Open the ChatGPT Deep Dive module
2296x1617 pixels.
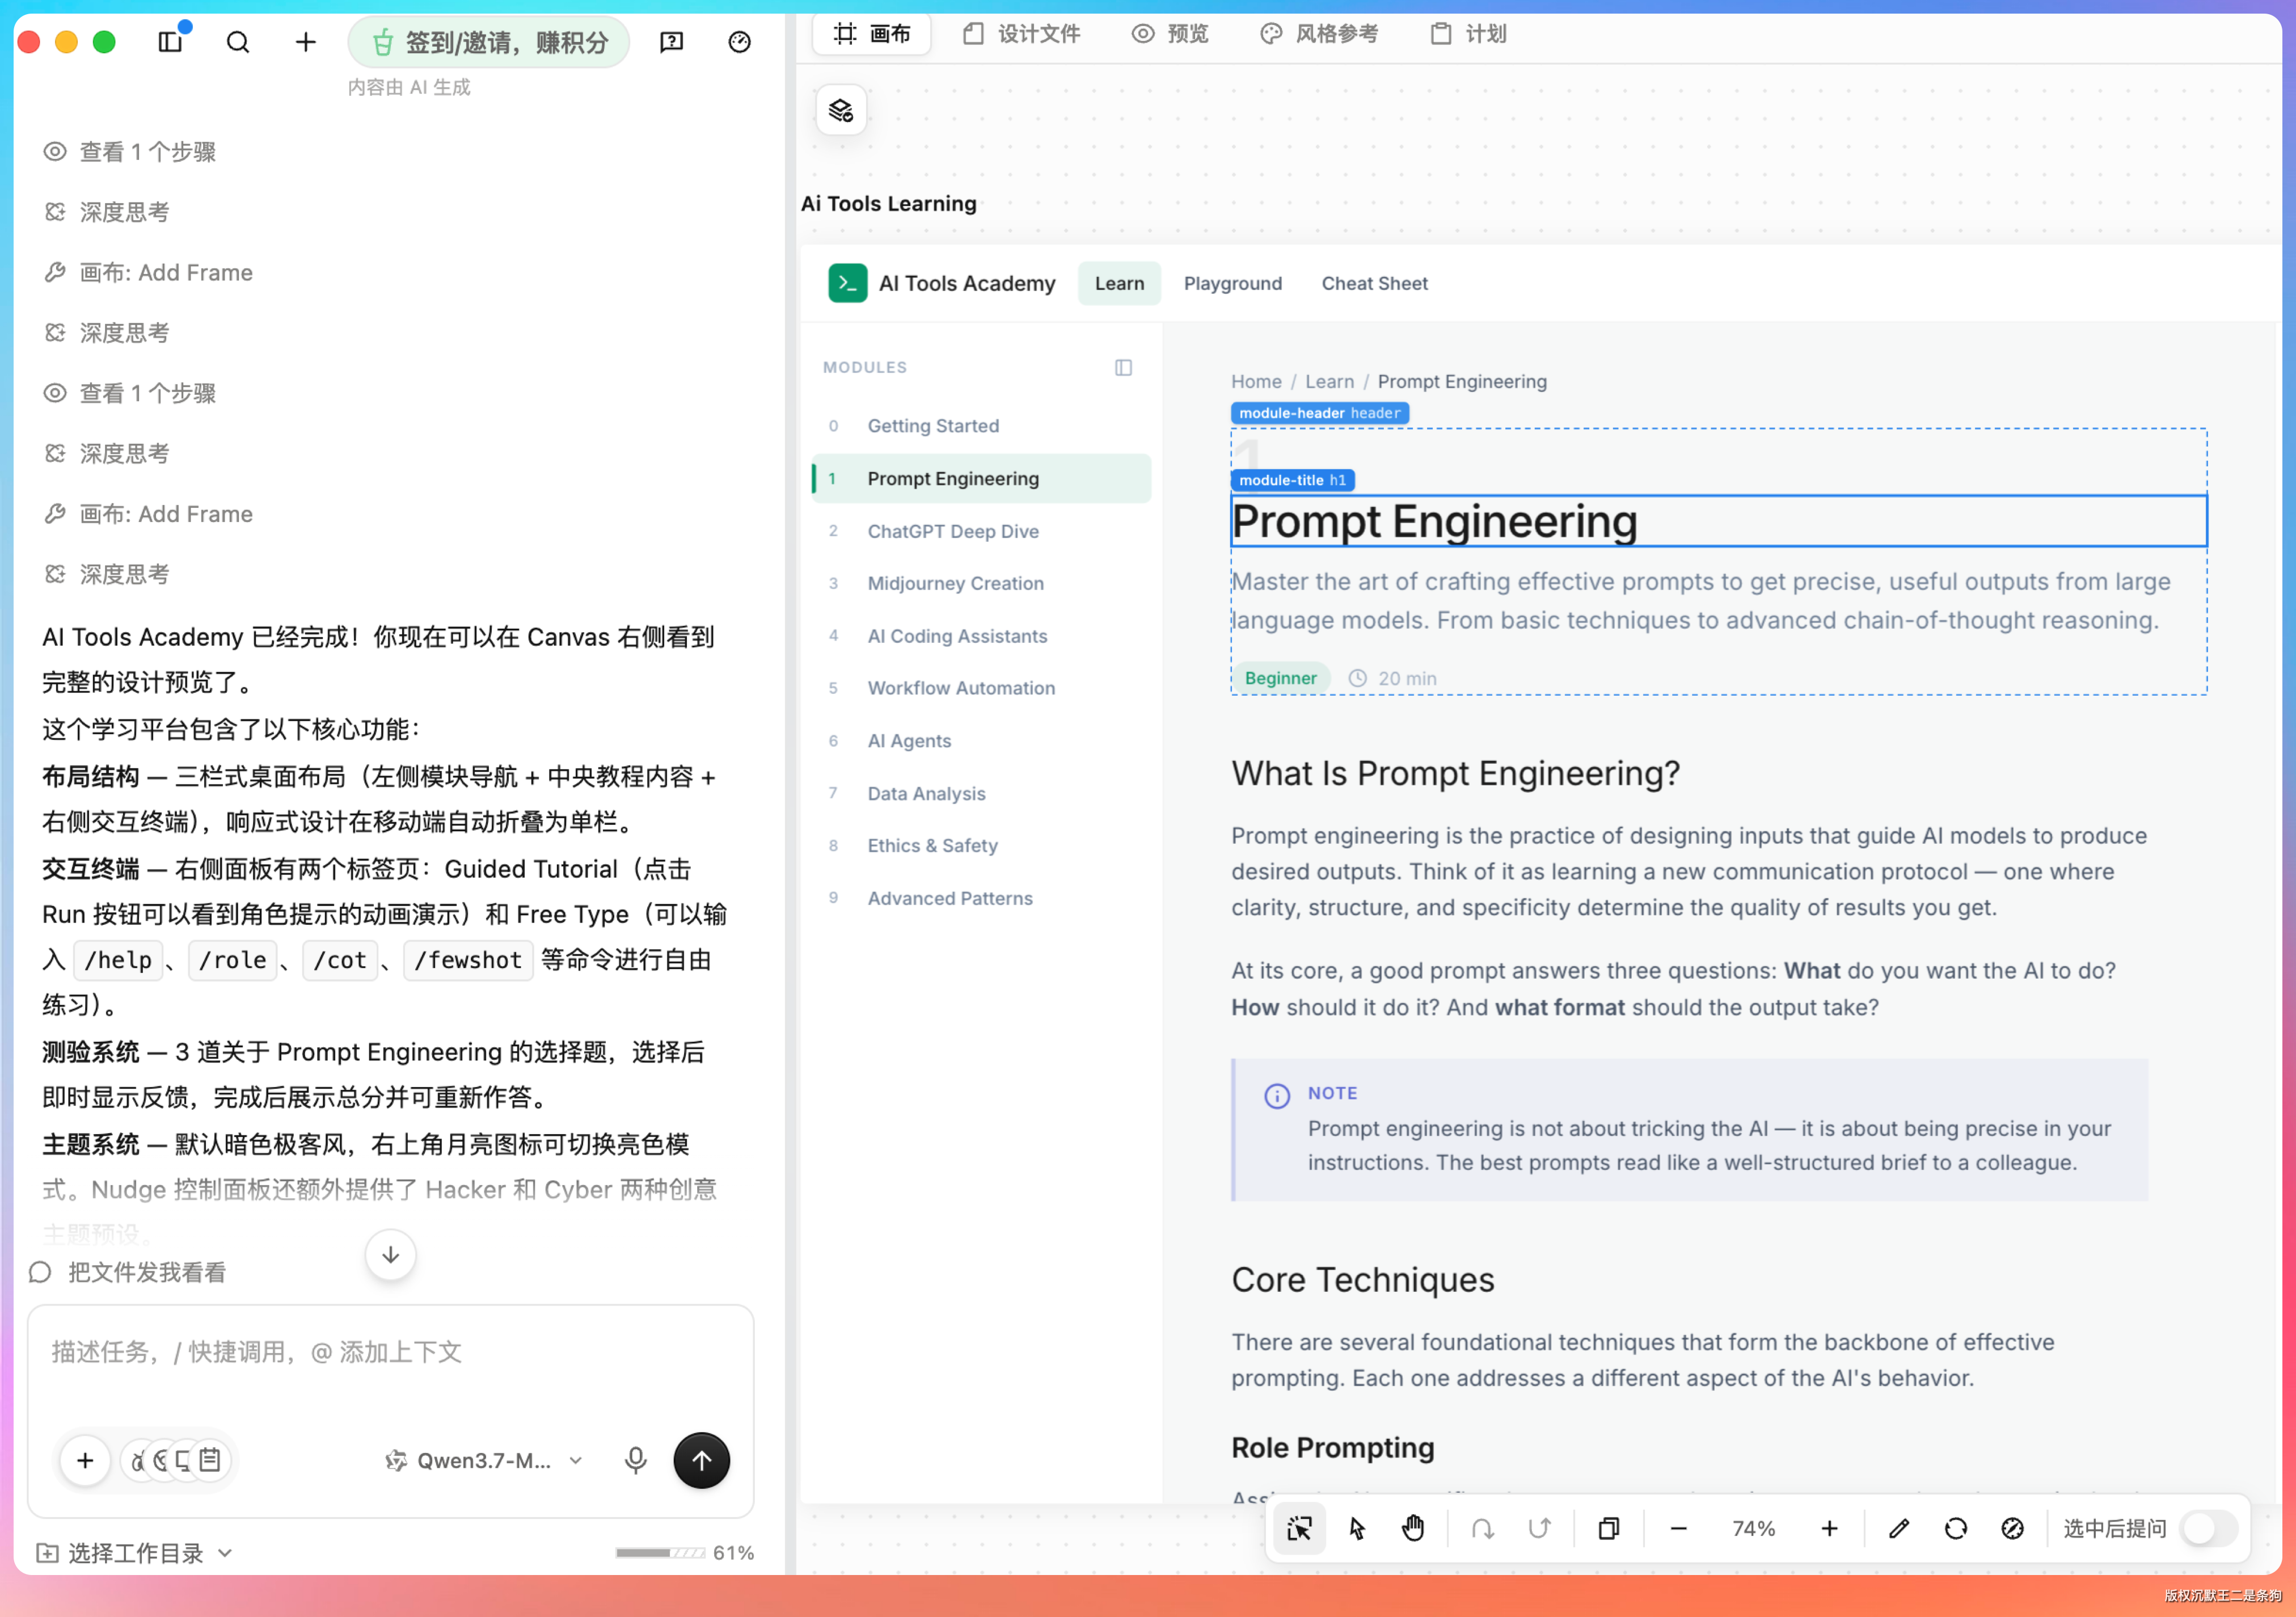click(982, 531)
